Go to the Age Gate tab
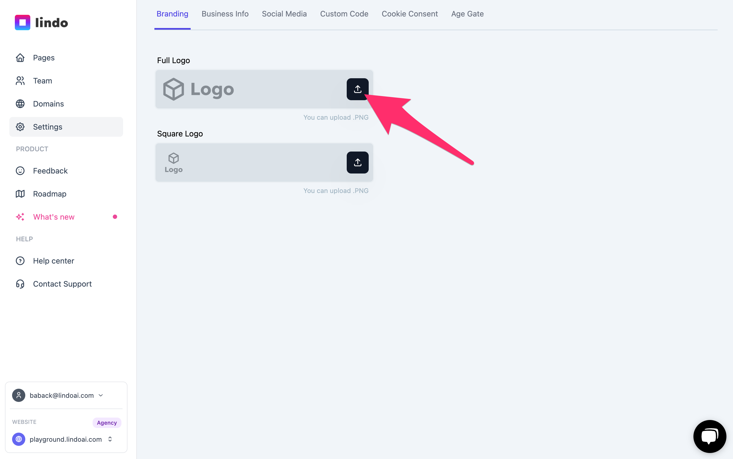This screenshot has width=733, height=459. [467, 14]
